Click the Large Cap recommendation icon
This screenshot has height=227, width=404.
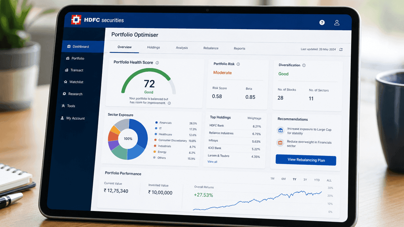[x=280, y=130]
